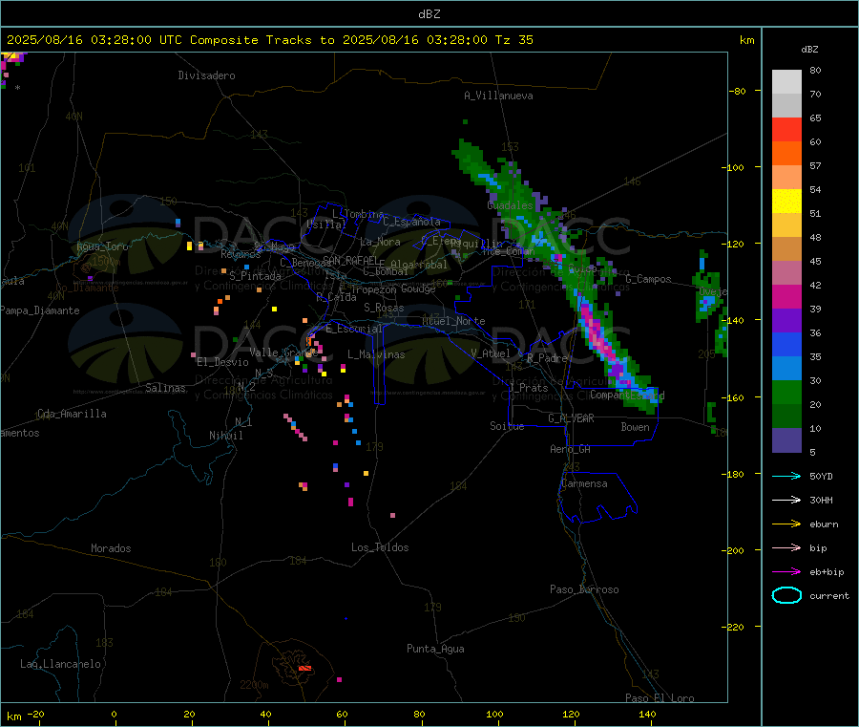Click the -160 km right axis label
Screen dimensions: 859x727
(734, 397)
